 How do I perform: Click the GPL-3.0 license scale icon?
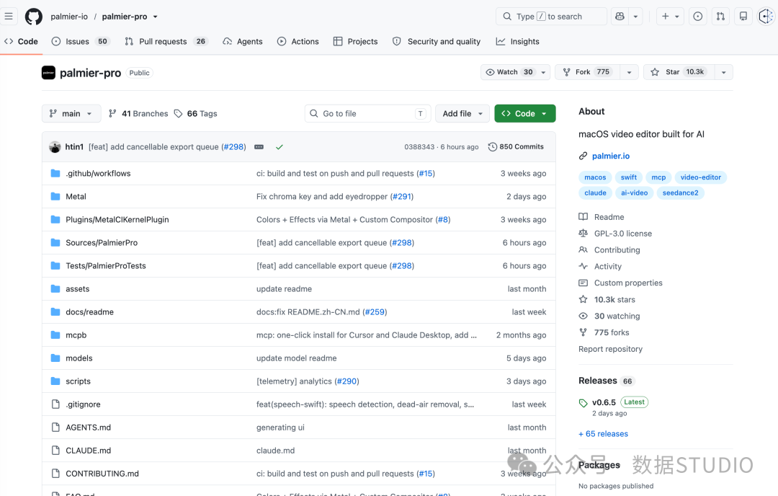[x=583, y=234]
